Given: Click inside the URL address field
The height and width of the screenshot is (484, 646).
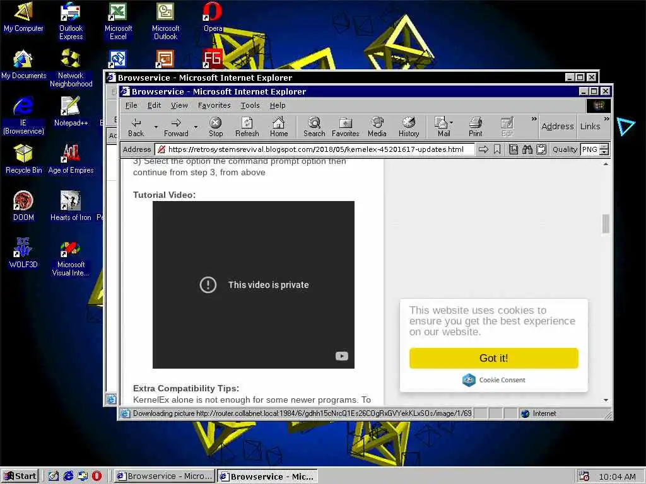Looking at the screenshot, I should 315,149.
